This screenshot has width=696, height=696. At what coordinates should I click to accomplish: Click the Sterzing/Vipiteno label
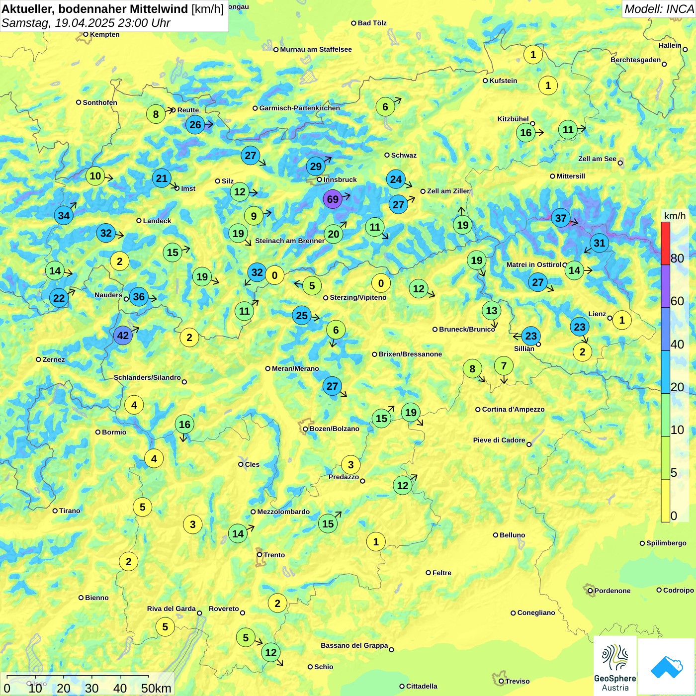point(358,297)
